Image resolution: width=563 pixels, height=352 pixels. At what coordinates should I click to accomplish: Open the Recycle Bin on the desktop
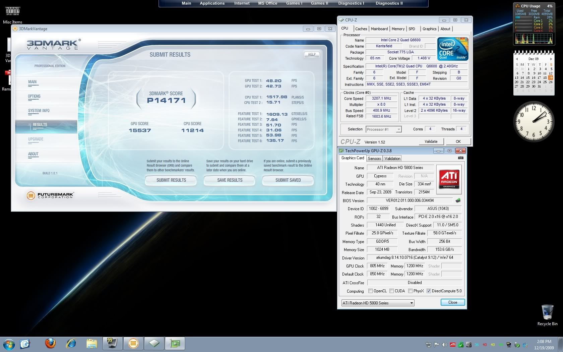tap(547, 315)
